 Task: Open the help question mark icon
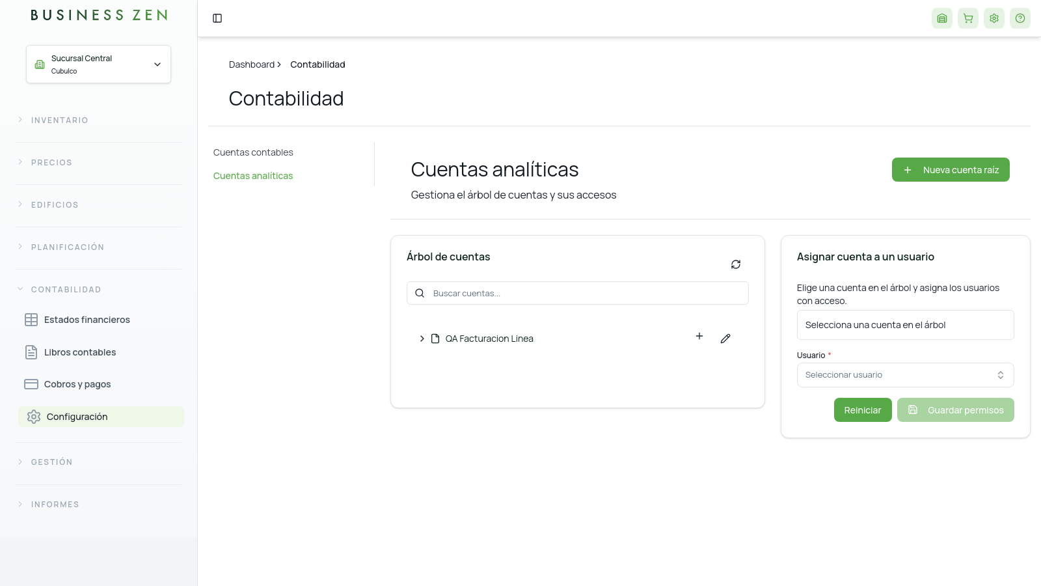1020,18
